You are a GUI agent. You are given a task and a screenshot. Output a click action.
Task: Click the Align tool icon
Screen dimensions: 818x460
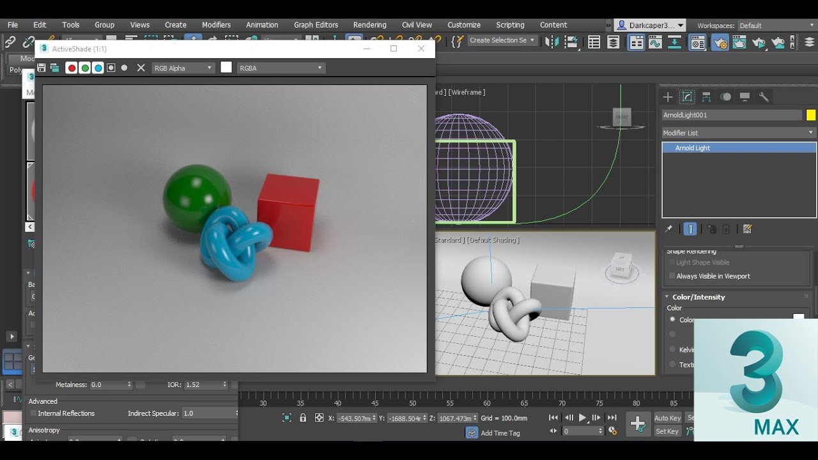pyautogui.click(x=572, y=42)
